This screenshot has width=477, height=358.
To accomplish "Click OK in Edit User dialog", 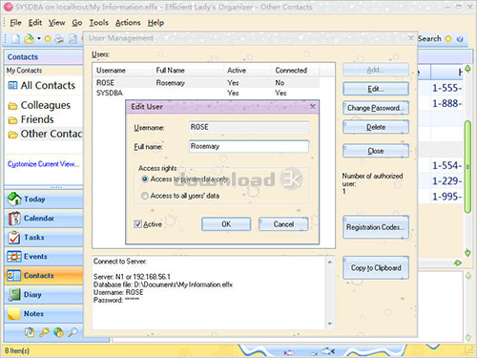I will click(226, 224).
